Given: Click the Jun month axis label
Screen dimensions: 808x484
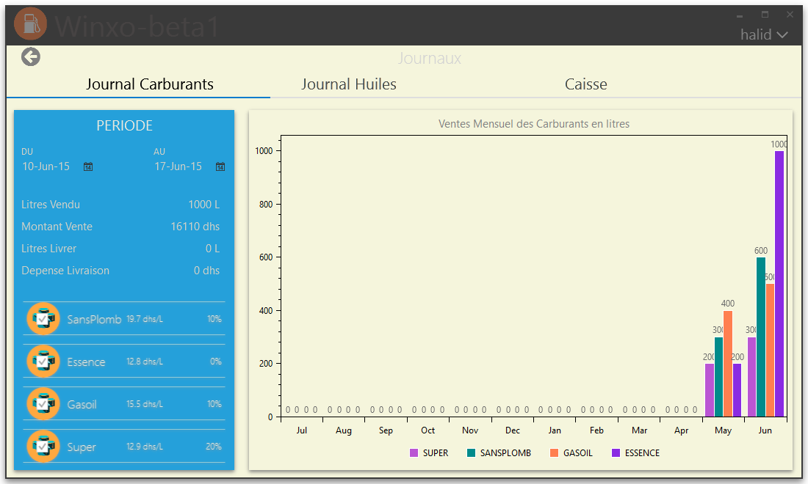Looking at the screenshot, I should (765, 430).
